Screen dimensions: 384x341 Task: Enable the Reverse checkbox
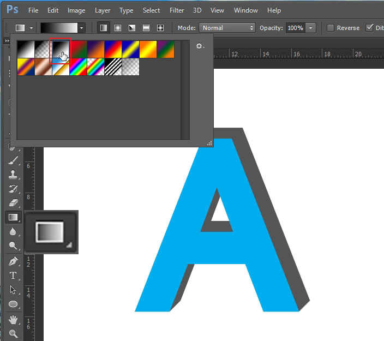coord(331,28)
